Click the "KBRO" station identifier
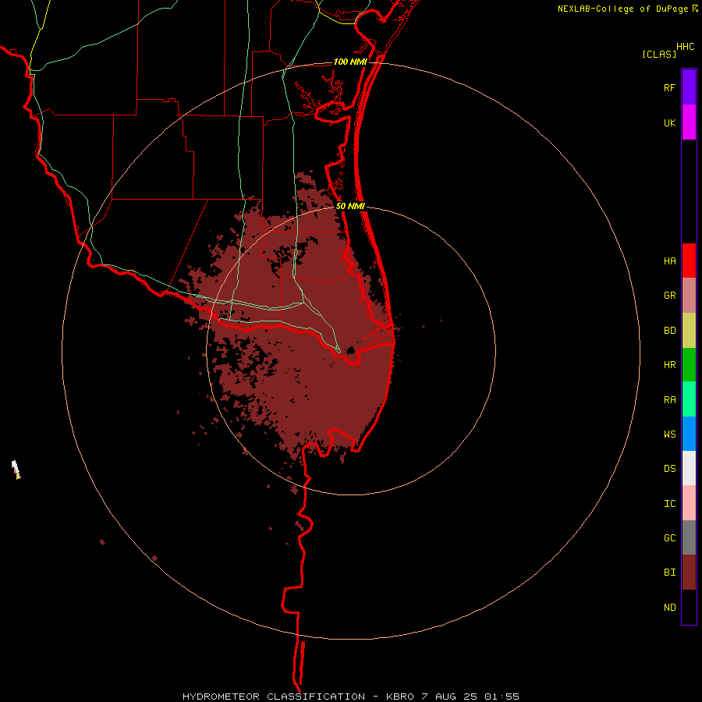 coord(400,697)
